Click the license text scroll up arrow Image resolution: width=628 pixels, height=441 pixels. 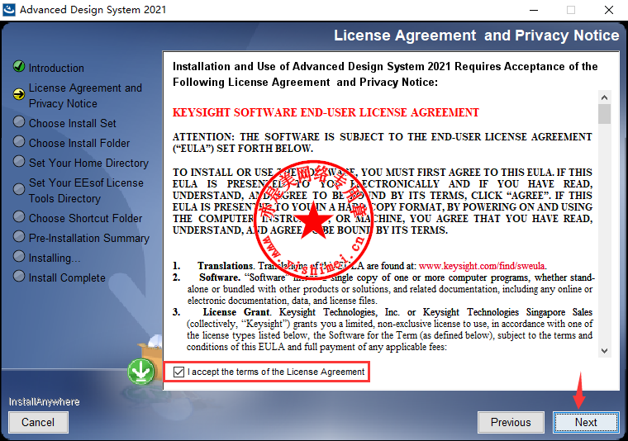point(604,97)
